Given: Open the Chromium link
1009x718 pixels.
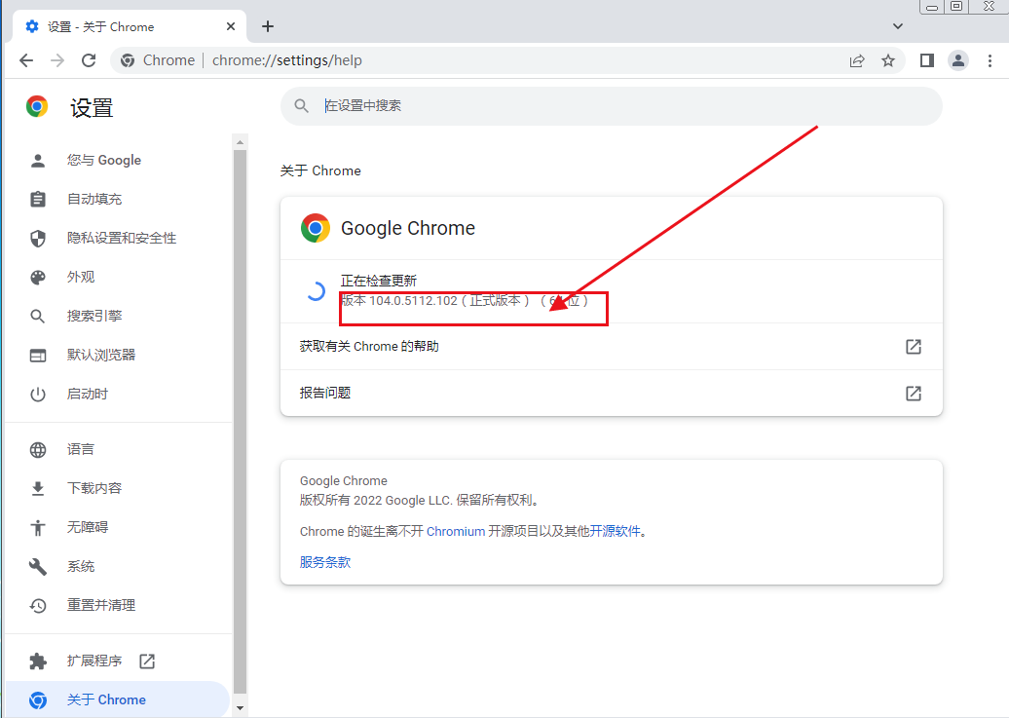Looking at the screenshot, I should coord(456,531).
